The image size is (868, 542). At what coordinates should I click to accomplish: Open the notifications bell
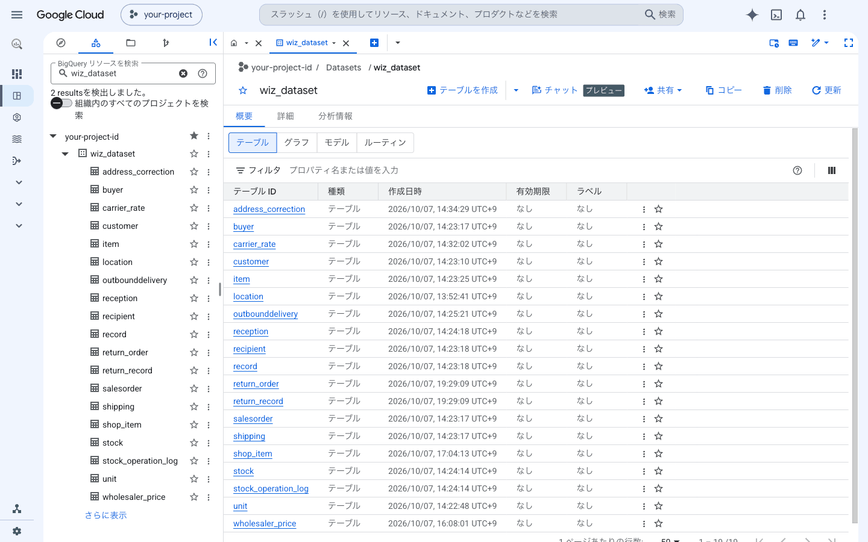pos(800,14)
